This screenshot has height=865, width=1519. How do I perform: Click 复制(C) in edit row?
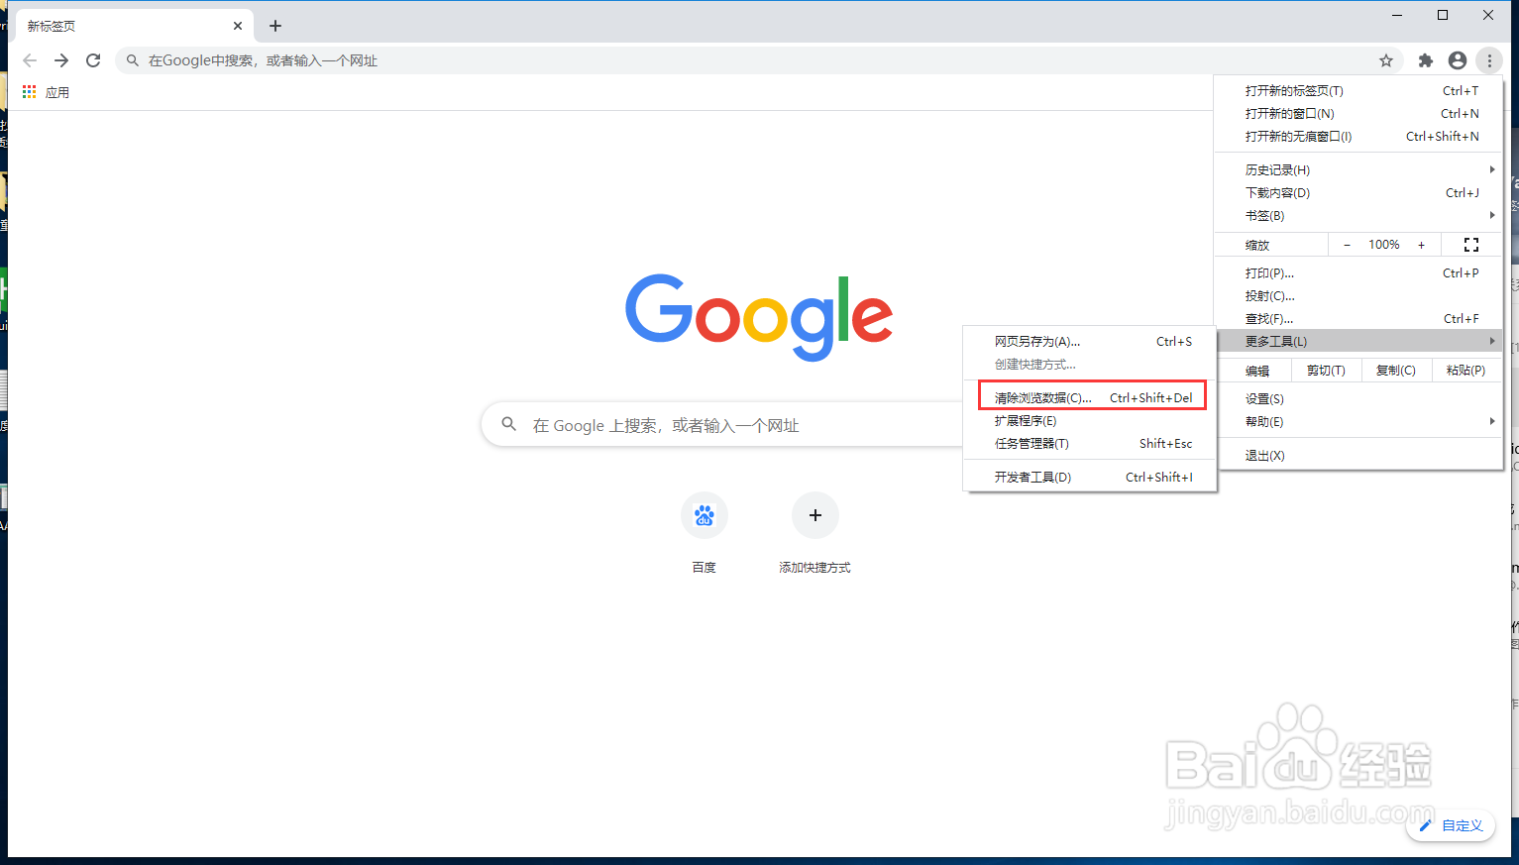tap(1396, 371)
